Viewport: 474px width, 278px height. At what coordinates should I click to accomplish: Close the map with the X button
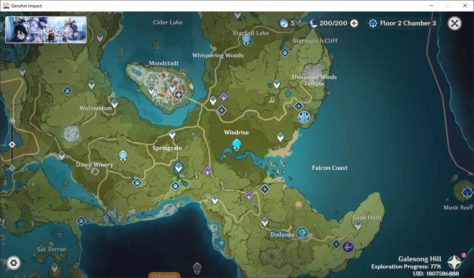point(454,23)
